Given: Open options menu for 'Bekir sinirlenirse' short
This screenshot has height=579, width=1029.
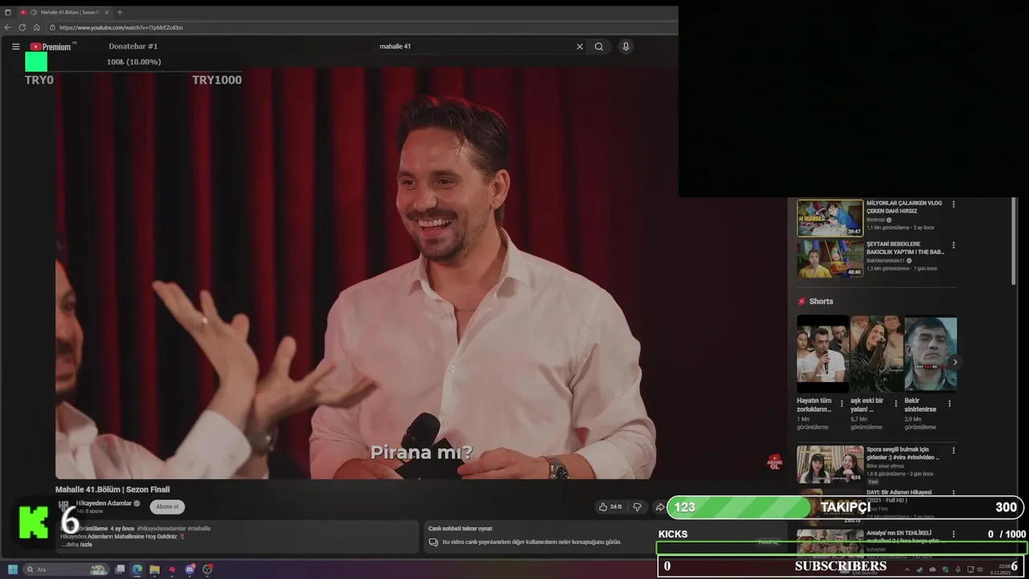Looking at the screenshot, I should (x=949, y=404).
